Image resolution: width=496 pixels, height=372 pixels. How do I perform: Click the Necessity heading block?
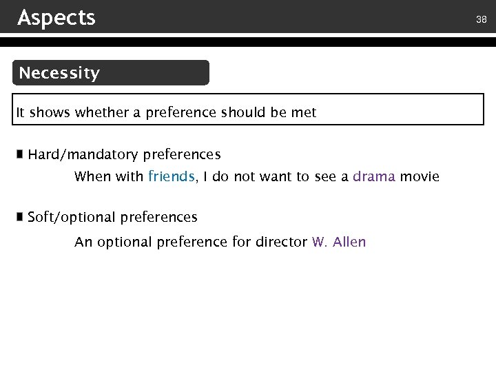[59, 73]
